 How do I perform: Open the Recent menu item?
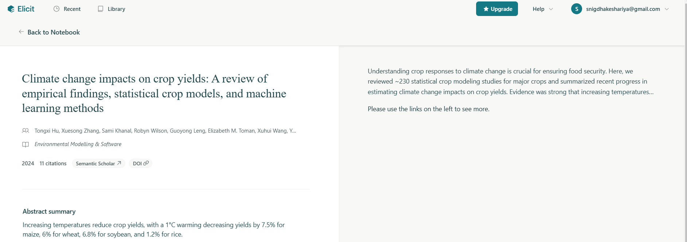point(72,9)
